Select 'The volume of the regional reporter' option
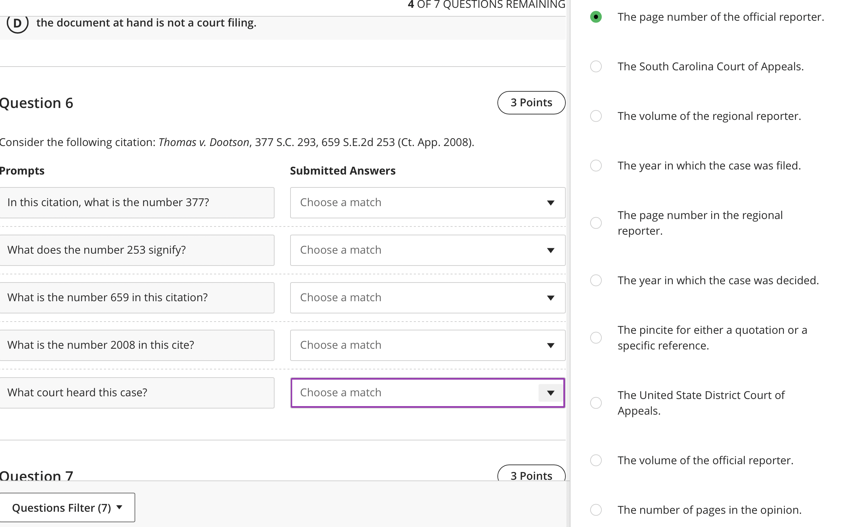 click(x=596, y=116)
